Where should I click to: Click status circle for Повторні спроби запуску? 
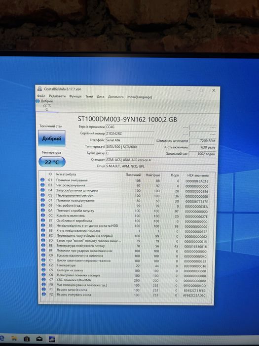click(x=43, y=210)
